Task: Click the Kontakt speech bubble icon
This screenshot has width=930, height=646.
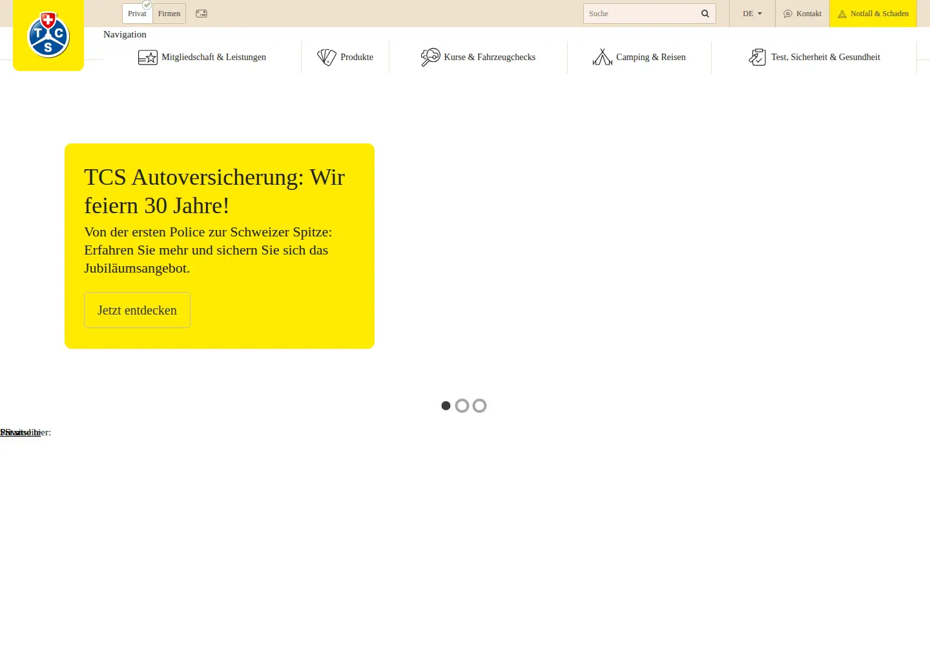Action: 788,14
